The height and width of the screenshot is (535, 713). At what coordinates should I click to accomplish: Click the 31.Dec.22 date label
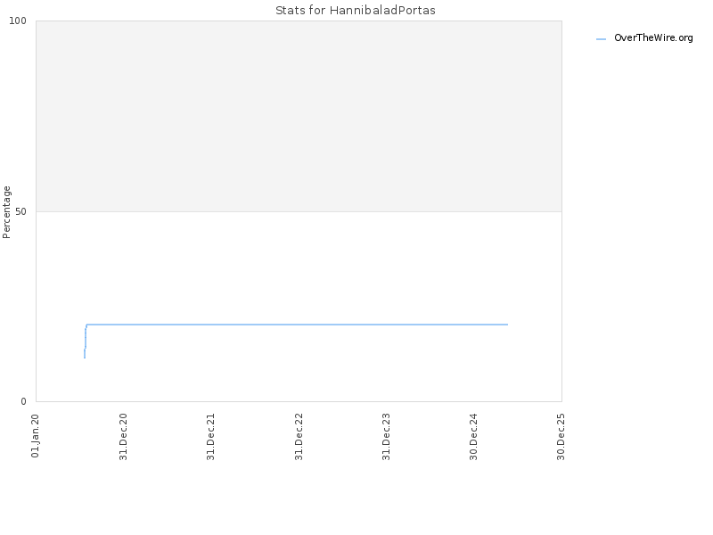299,437
